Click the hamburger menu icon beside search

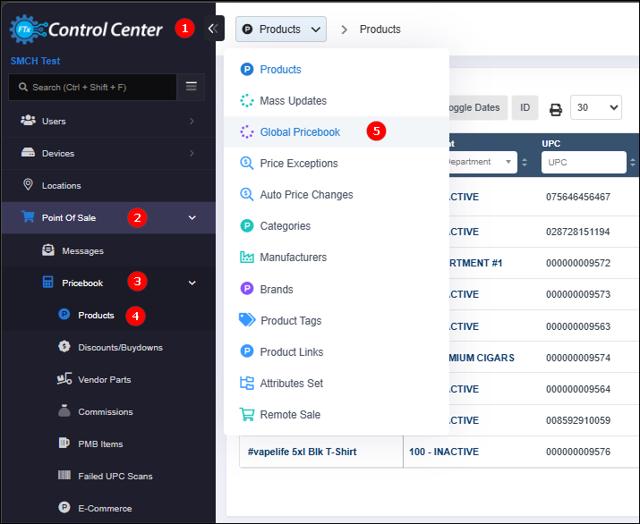point(191,87)
